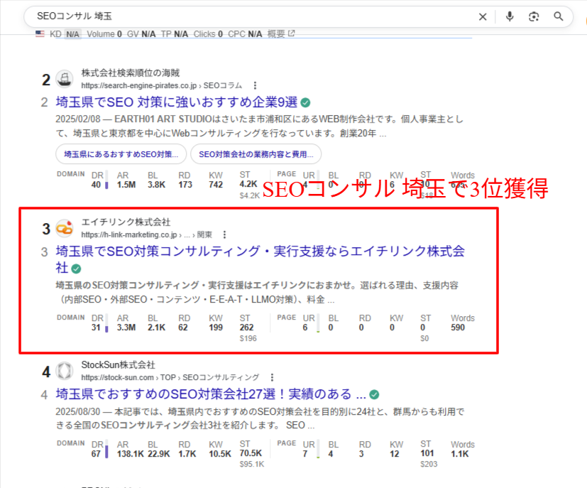Click the 概要 link in the SEO toolbar

tap(276, 32)
